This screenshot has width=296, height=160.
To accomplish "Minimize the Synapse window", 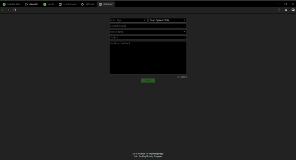I will pyautogui.click(x=278, y=4).
